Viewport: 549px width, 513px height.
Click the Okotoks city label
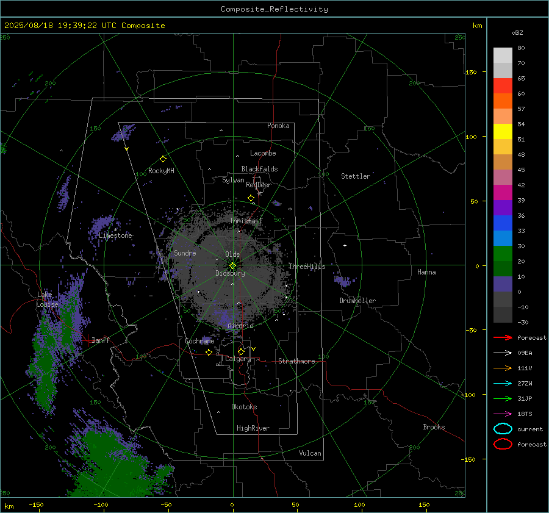pos(244,407)
